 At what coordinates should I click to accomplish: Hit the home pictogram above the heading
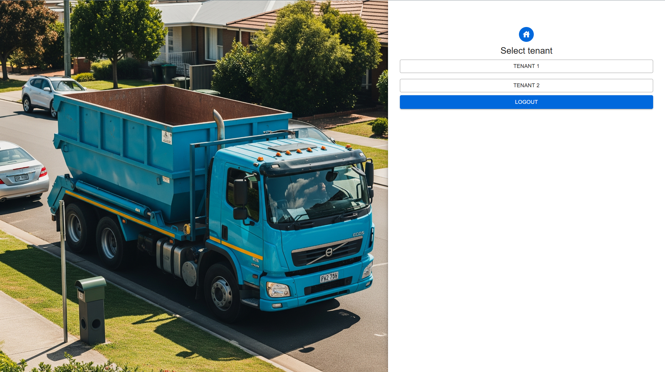[x=526, y=34]
